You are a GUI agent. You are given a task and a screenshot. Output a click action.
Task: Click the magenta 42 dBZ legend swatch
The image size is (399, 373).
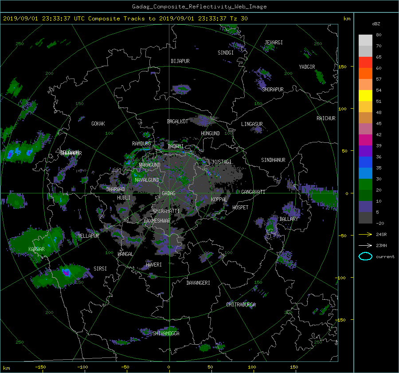pyautogui.click(x=365, y=140)
